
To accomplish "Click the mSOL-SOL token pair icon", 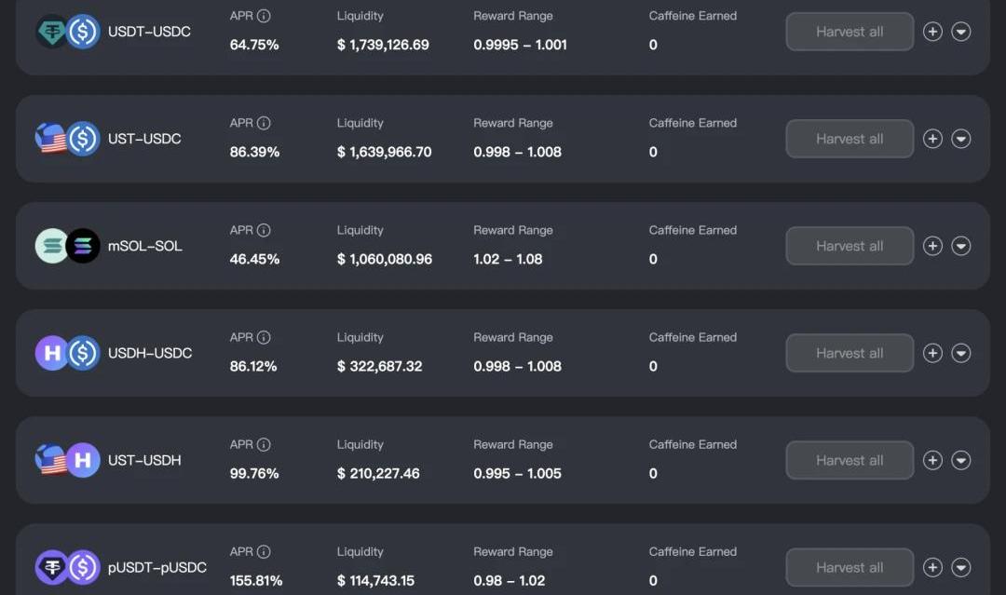I will (67, 246).
